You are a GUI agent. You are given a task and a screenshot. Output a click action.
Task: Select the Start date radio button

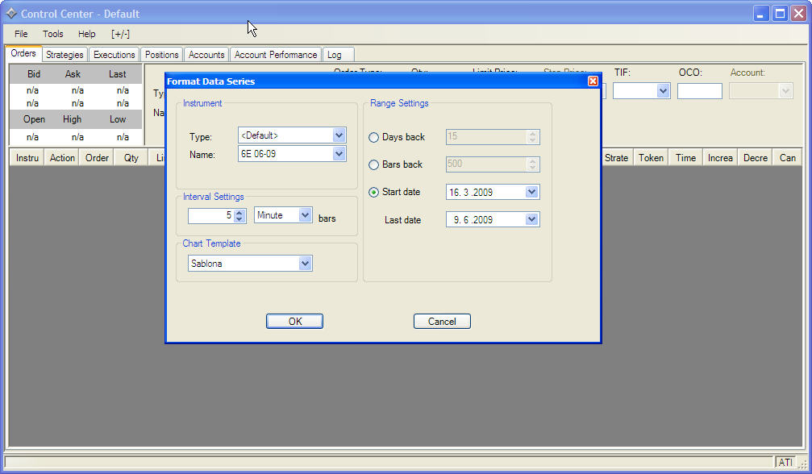click(x=373, y=193)
